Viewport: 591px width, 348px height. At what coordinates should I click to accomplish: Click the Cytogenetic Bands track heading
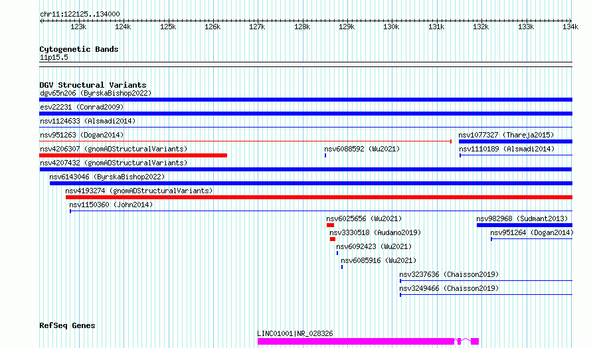pos(79,49)
